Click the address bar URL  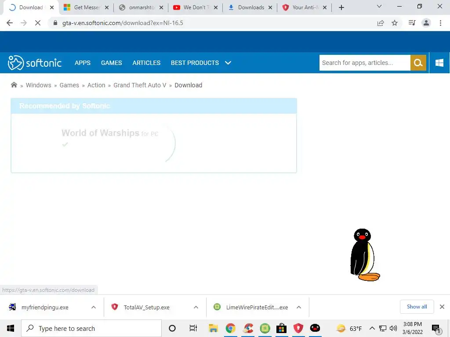point(123,23)
